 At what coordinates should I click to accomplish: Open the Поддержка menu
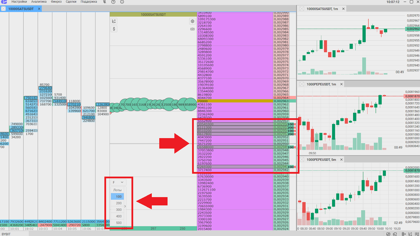pyautogui.click(x=89, y=2)
